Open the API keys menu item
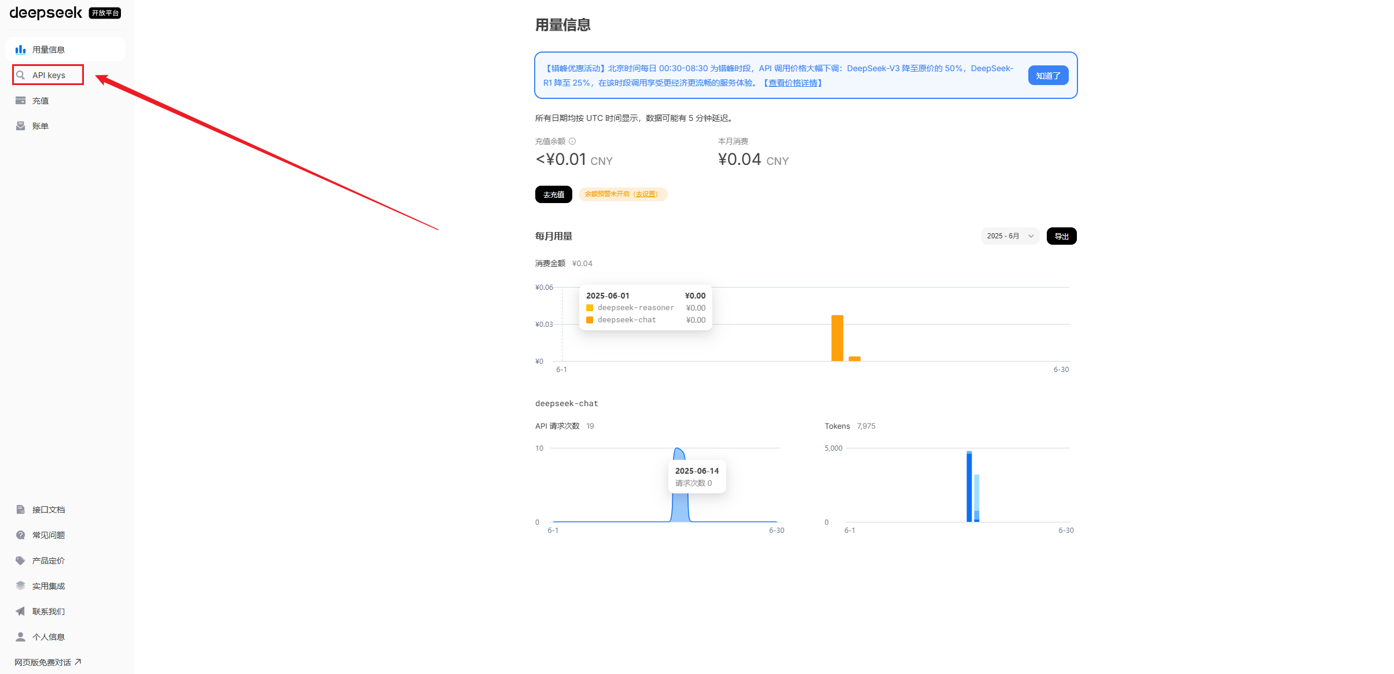 [x=49, y=75]
